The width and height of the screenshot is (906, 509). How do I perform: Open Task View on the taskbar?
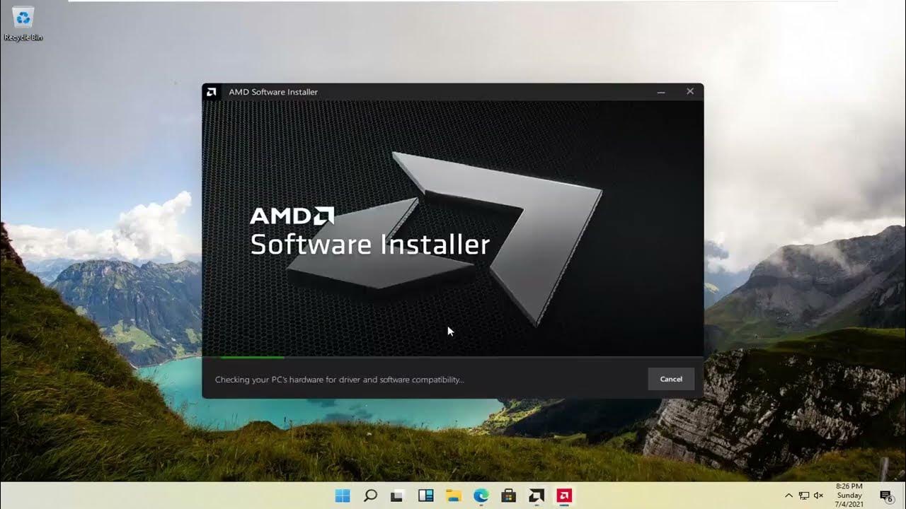tap(398, 496)
